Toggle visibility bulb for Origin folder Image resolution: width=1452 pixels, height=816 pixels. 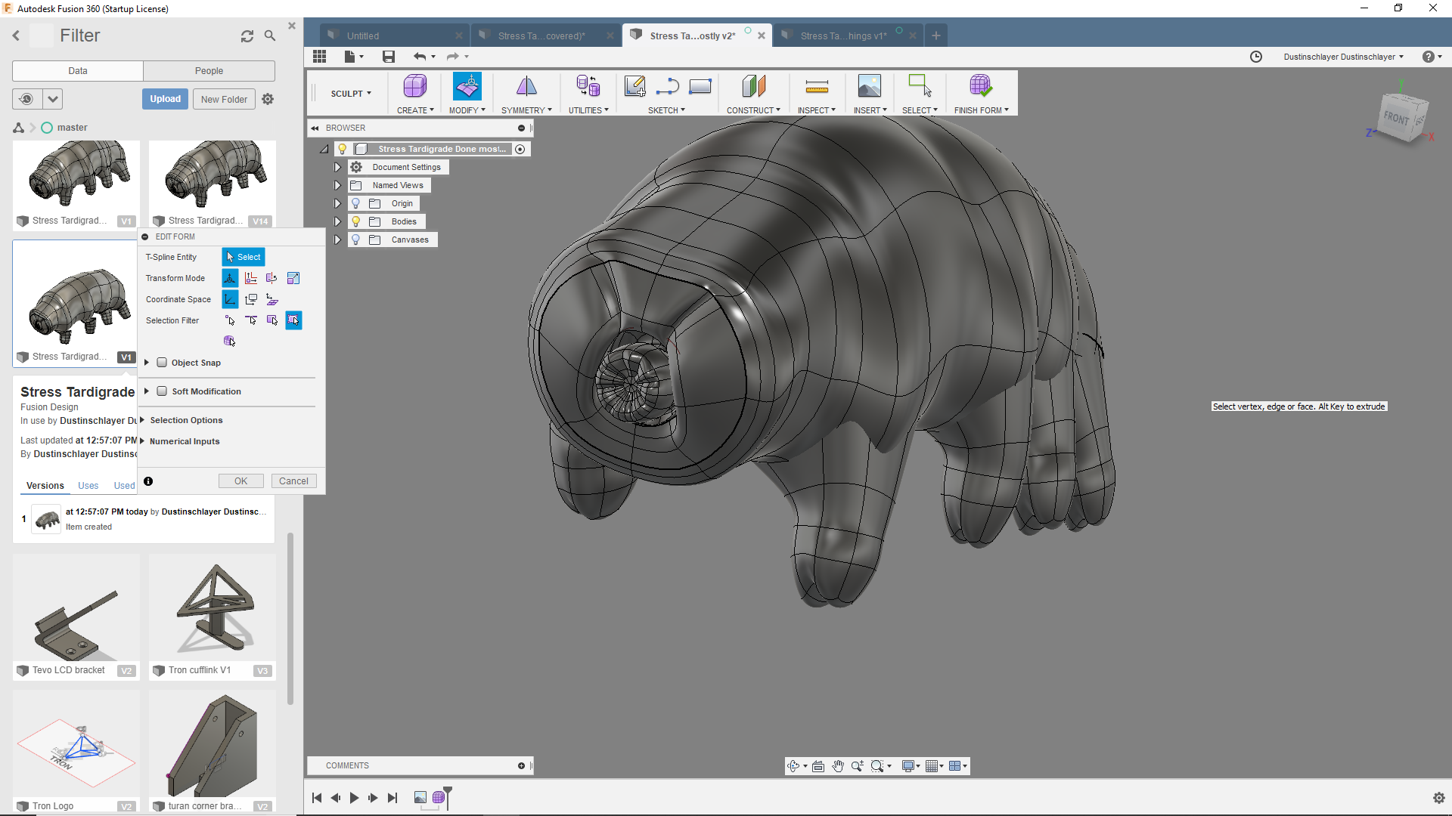(x=356, y=203)
